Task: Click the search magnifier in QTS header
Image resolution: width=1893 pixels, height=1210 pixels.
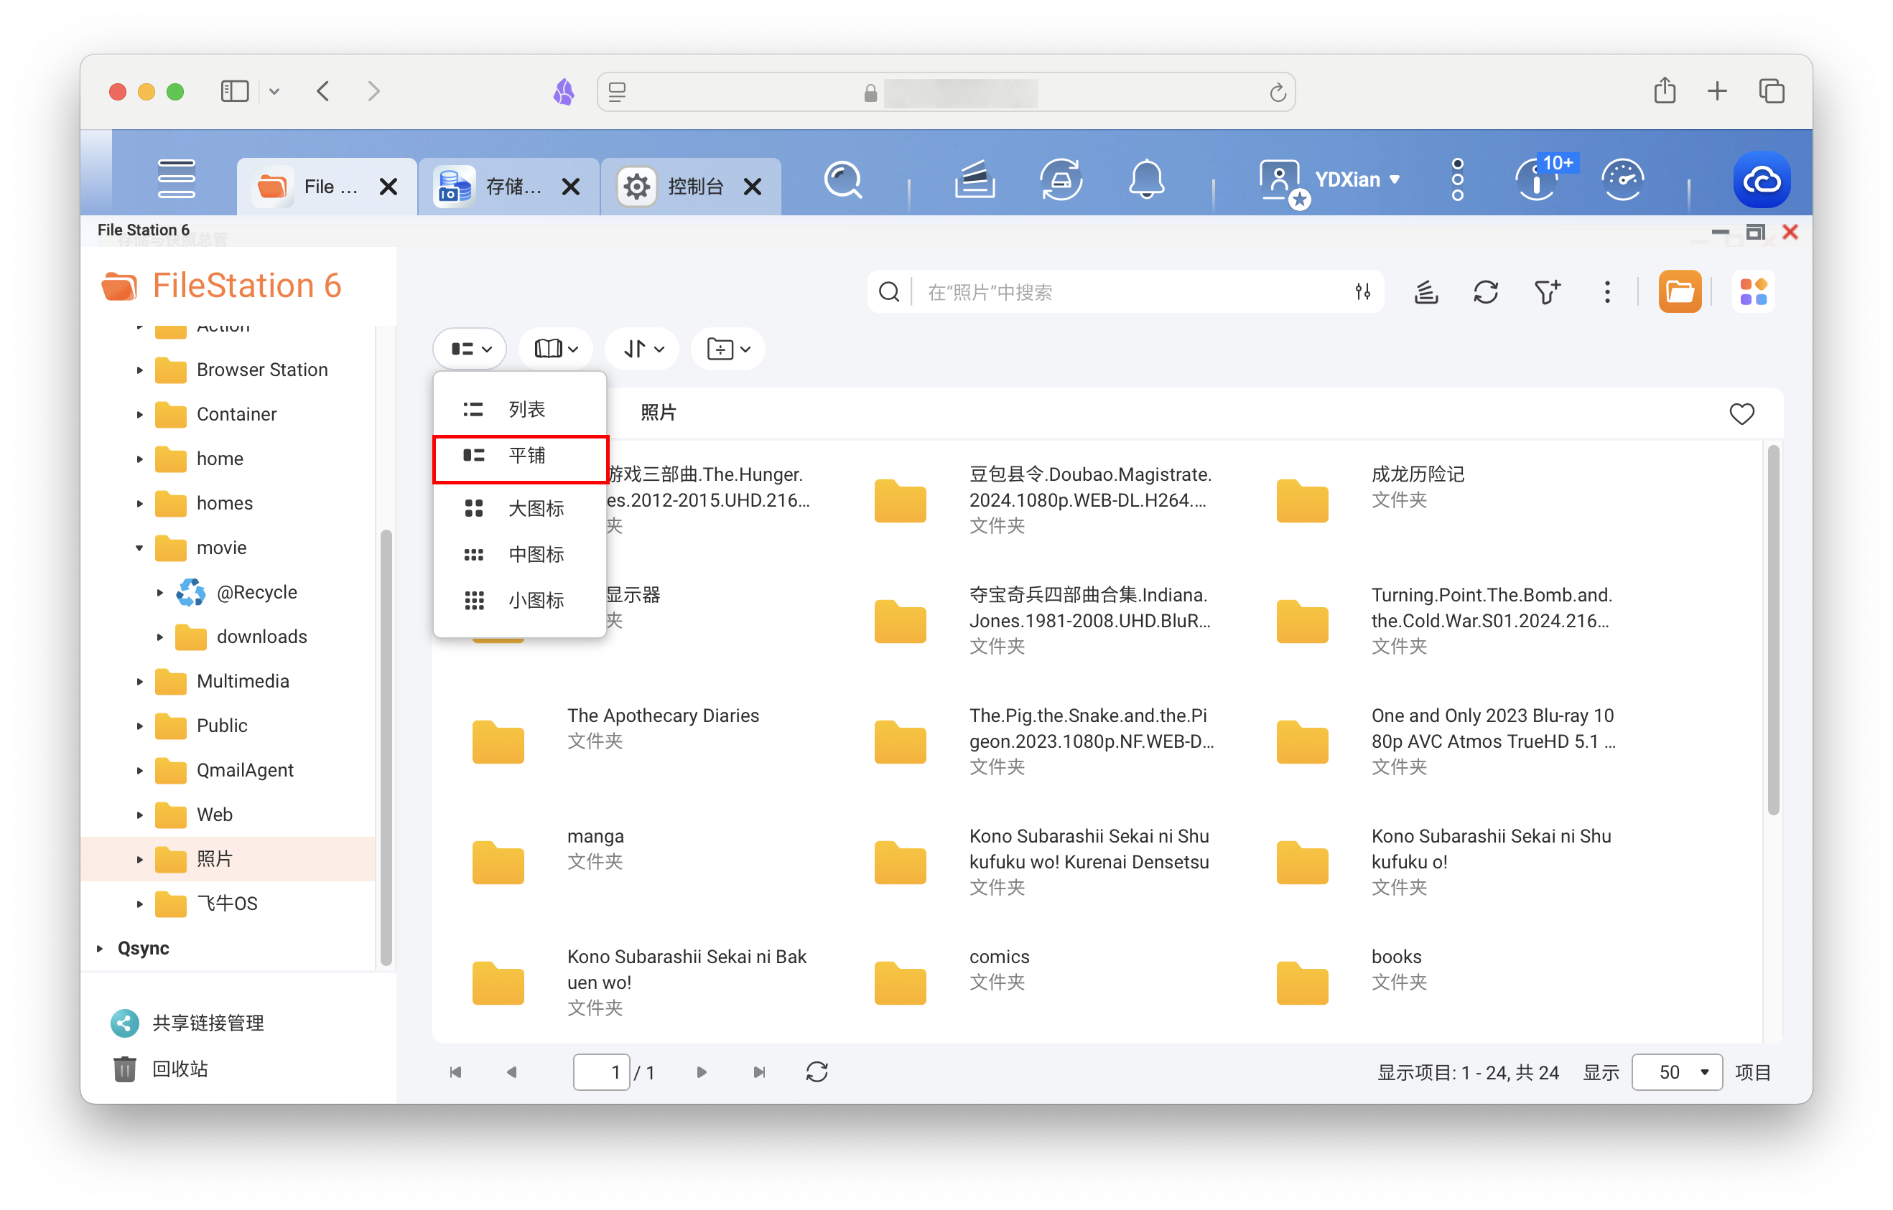Action: click(x=843, y=180)
